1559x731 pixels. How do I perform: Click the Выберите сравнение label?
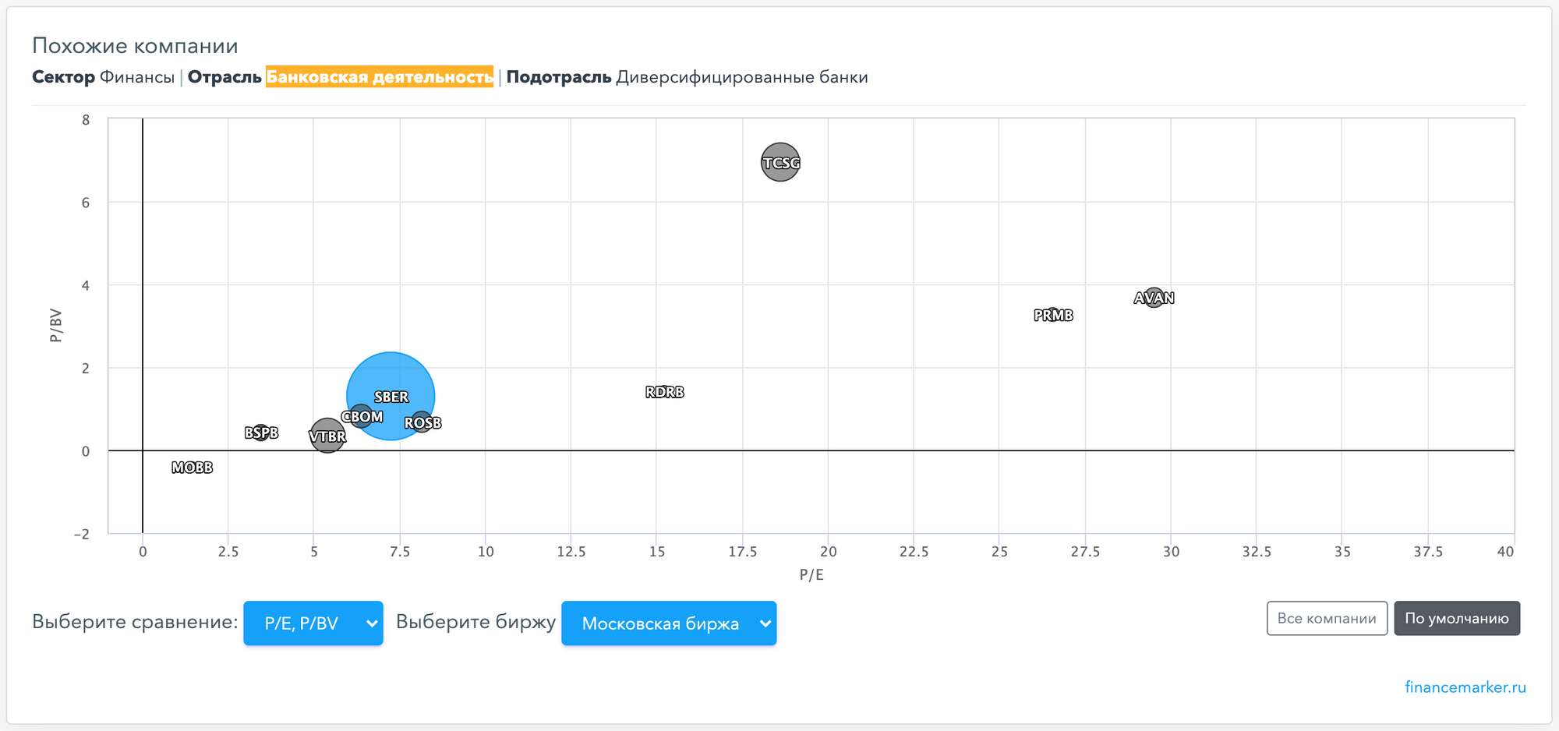(135, 621)
